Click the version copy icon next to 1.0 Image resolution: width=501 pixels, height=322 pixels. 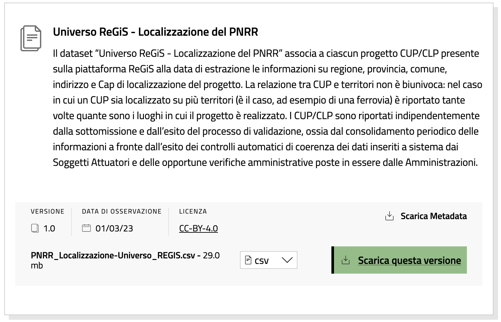35,228
